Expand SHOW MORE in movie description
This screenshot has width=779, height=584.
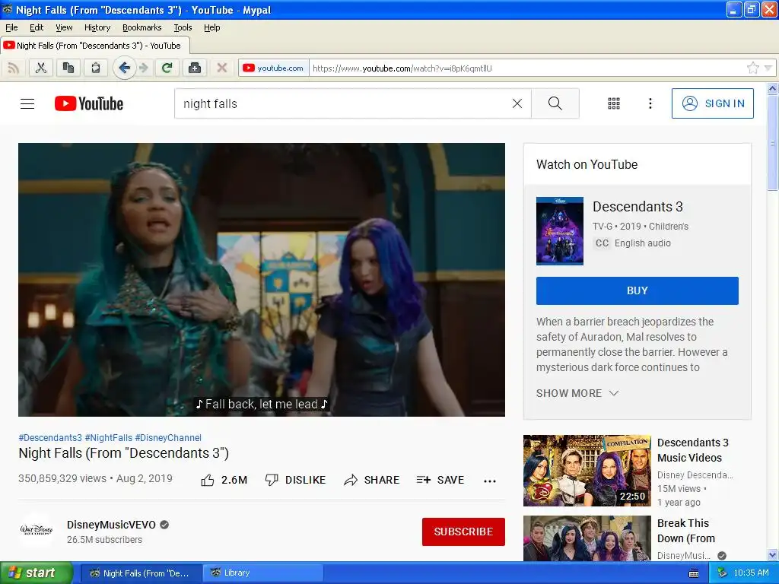click(x=577, y=393)
